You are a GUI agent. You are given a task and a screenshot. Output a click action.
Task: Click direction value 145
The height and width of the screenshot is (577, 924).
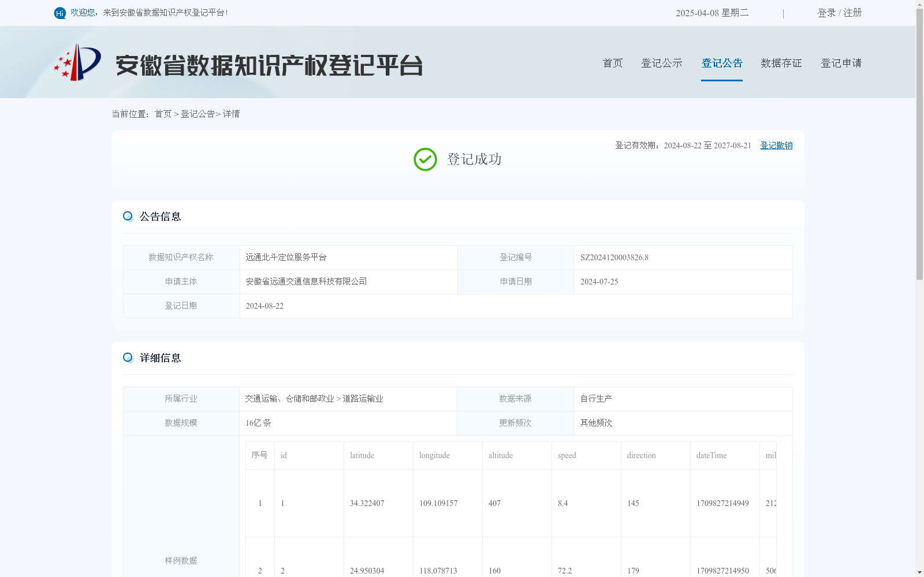click(633, 503)
